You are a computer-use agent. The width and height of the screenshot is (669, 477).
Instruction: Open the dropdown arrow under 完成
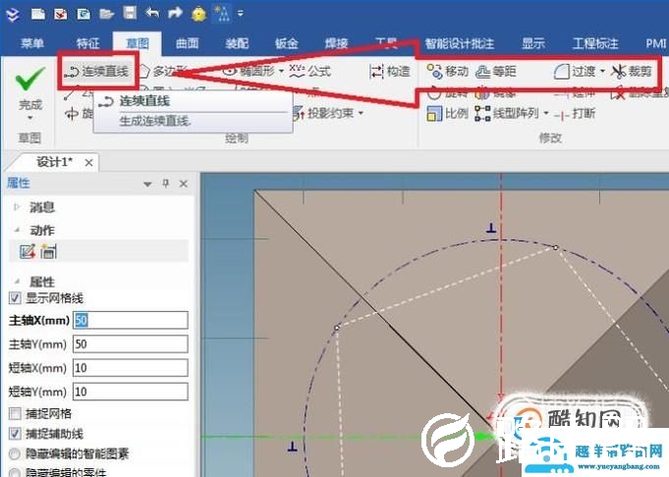[29, 118]
